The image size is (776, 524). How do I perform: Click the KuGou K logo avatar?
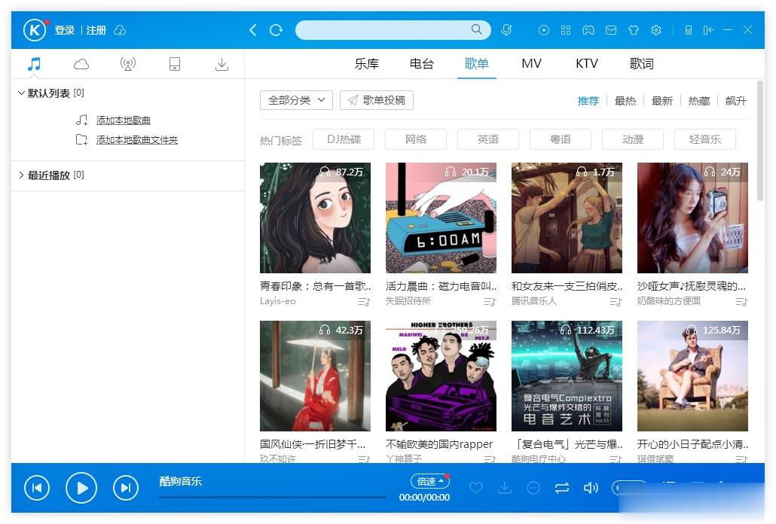tap(34, 30)
